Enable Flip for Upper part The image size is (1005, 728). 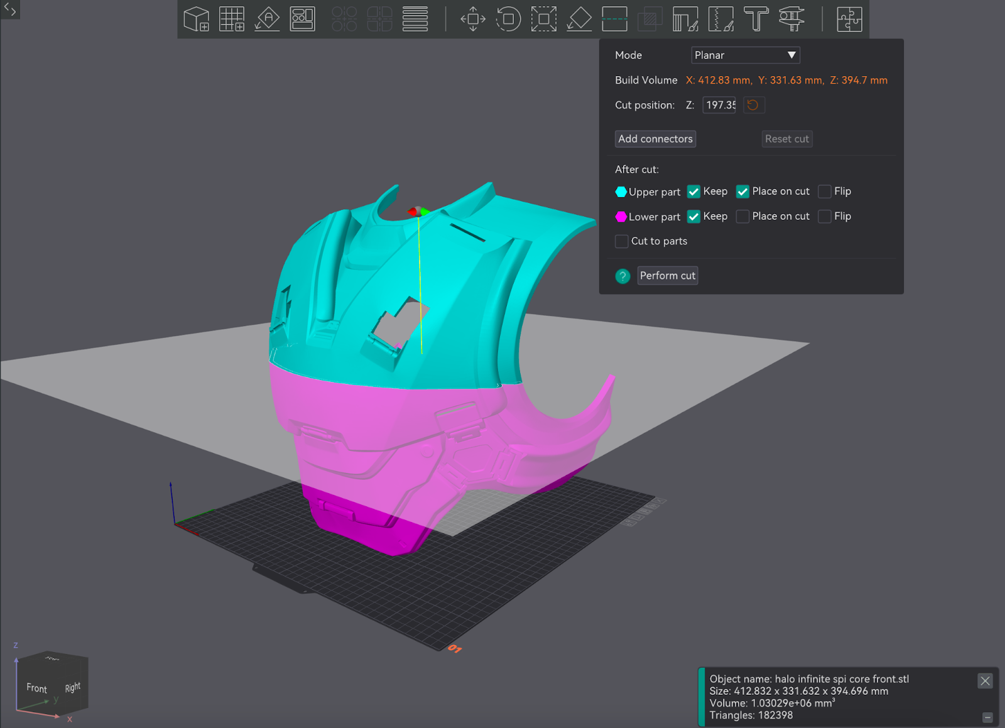click(x=825, y=192)
